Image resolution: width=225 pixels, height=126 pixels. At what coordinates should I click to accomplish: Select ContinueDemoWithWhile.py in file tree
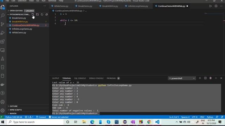(28, 25)
